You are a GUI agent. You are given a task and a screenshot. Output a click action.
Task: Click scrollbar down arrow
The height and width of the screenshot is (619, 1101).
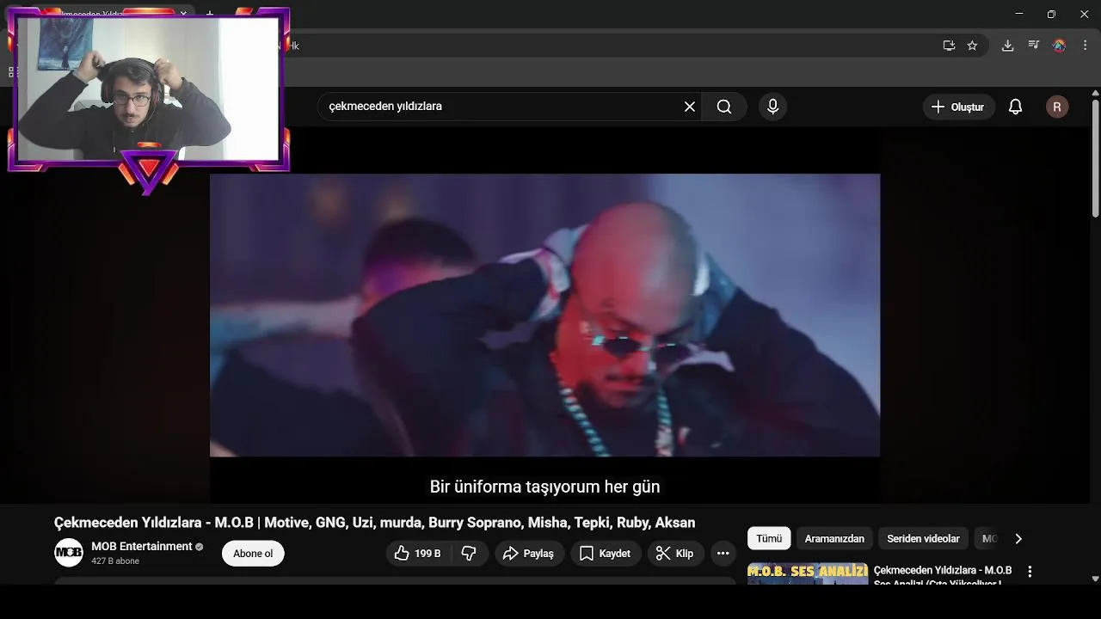coord(1095,579)
